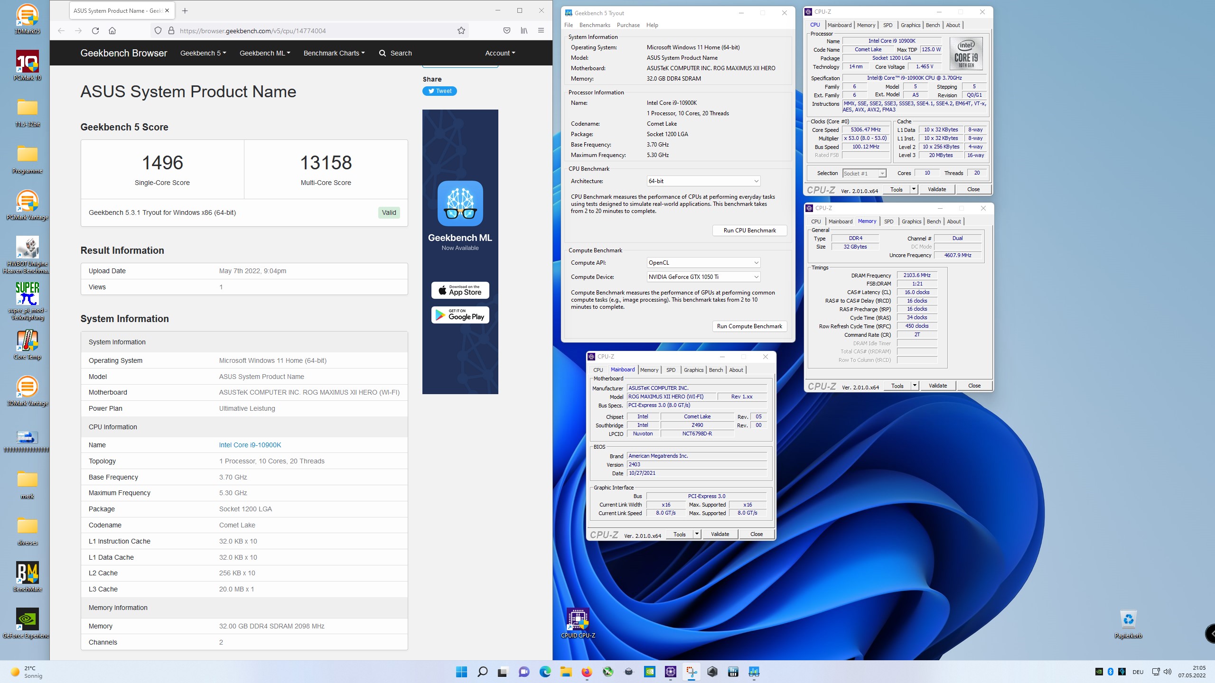Reload the page in Firefox

[95, 31]
